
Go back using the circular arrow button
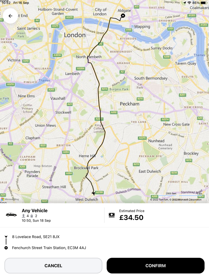[10, 16]
